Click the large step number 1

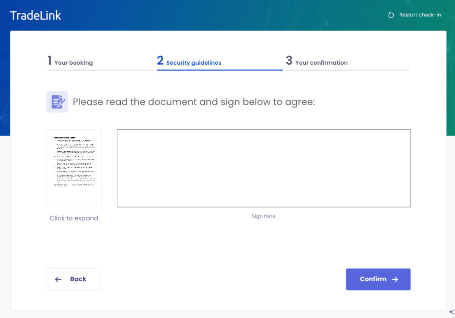(x=49, y=60)
